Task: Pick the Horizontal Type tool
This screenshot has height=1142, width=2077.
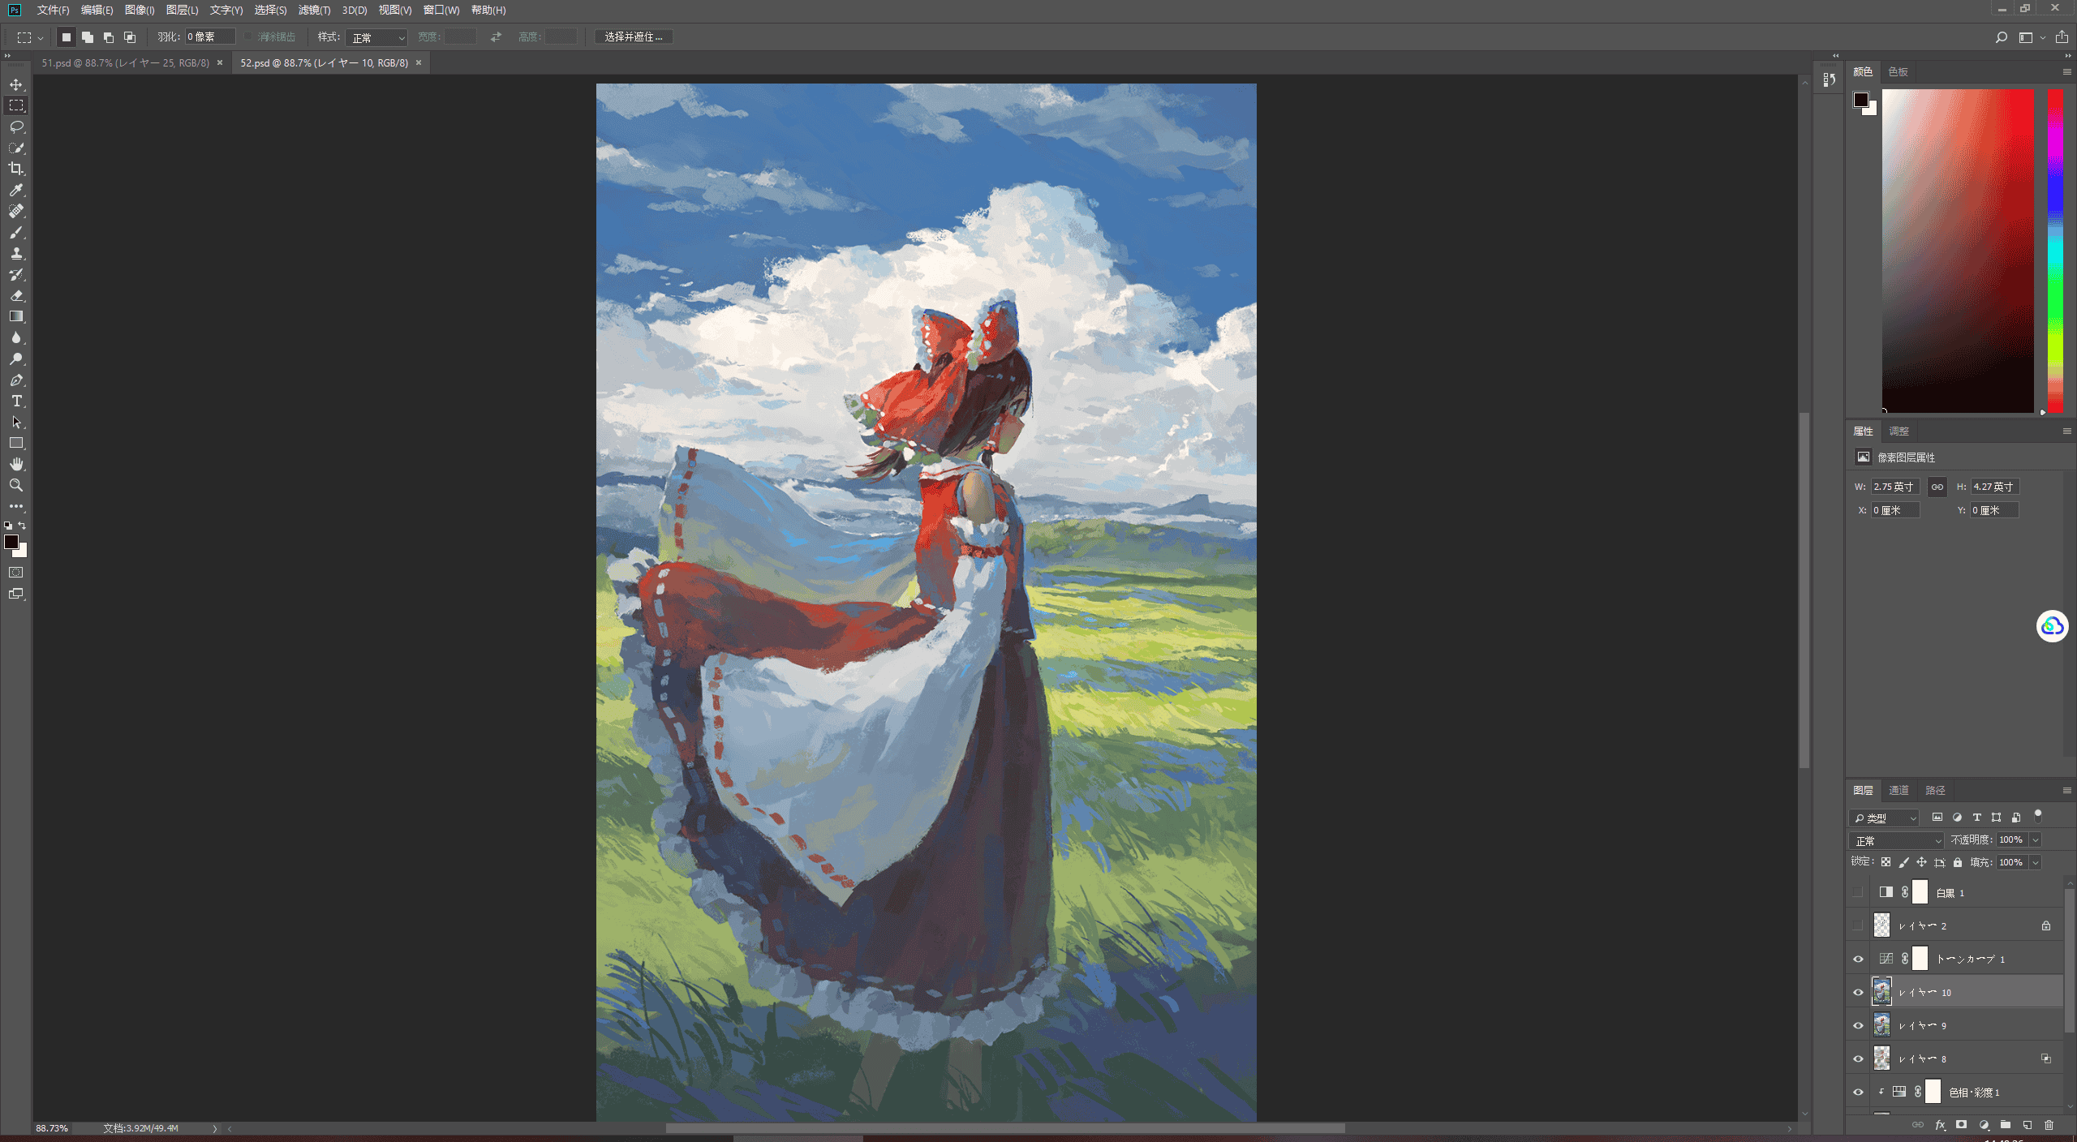Action: coord(16,401)
